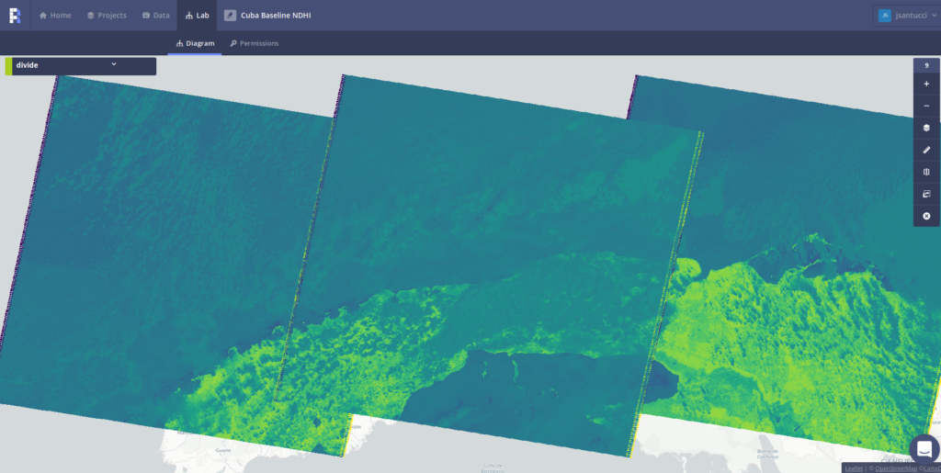Open the OpenStreetMap attribution link

894,468
